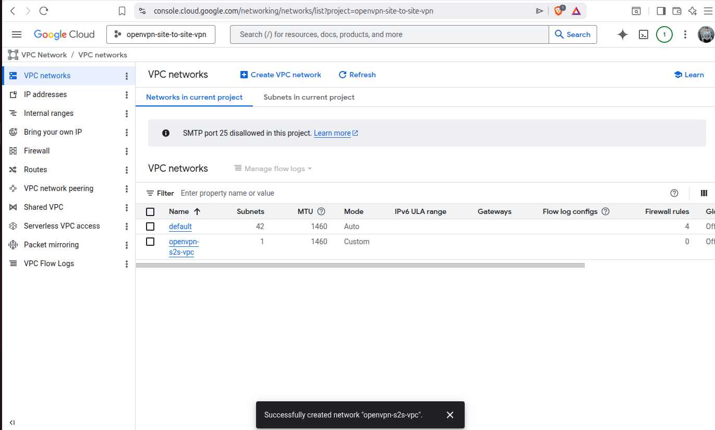Click the Google Cloud logo

coord(64,34)
